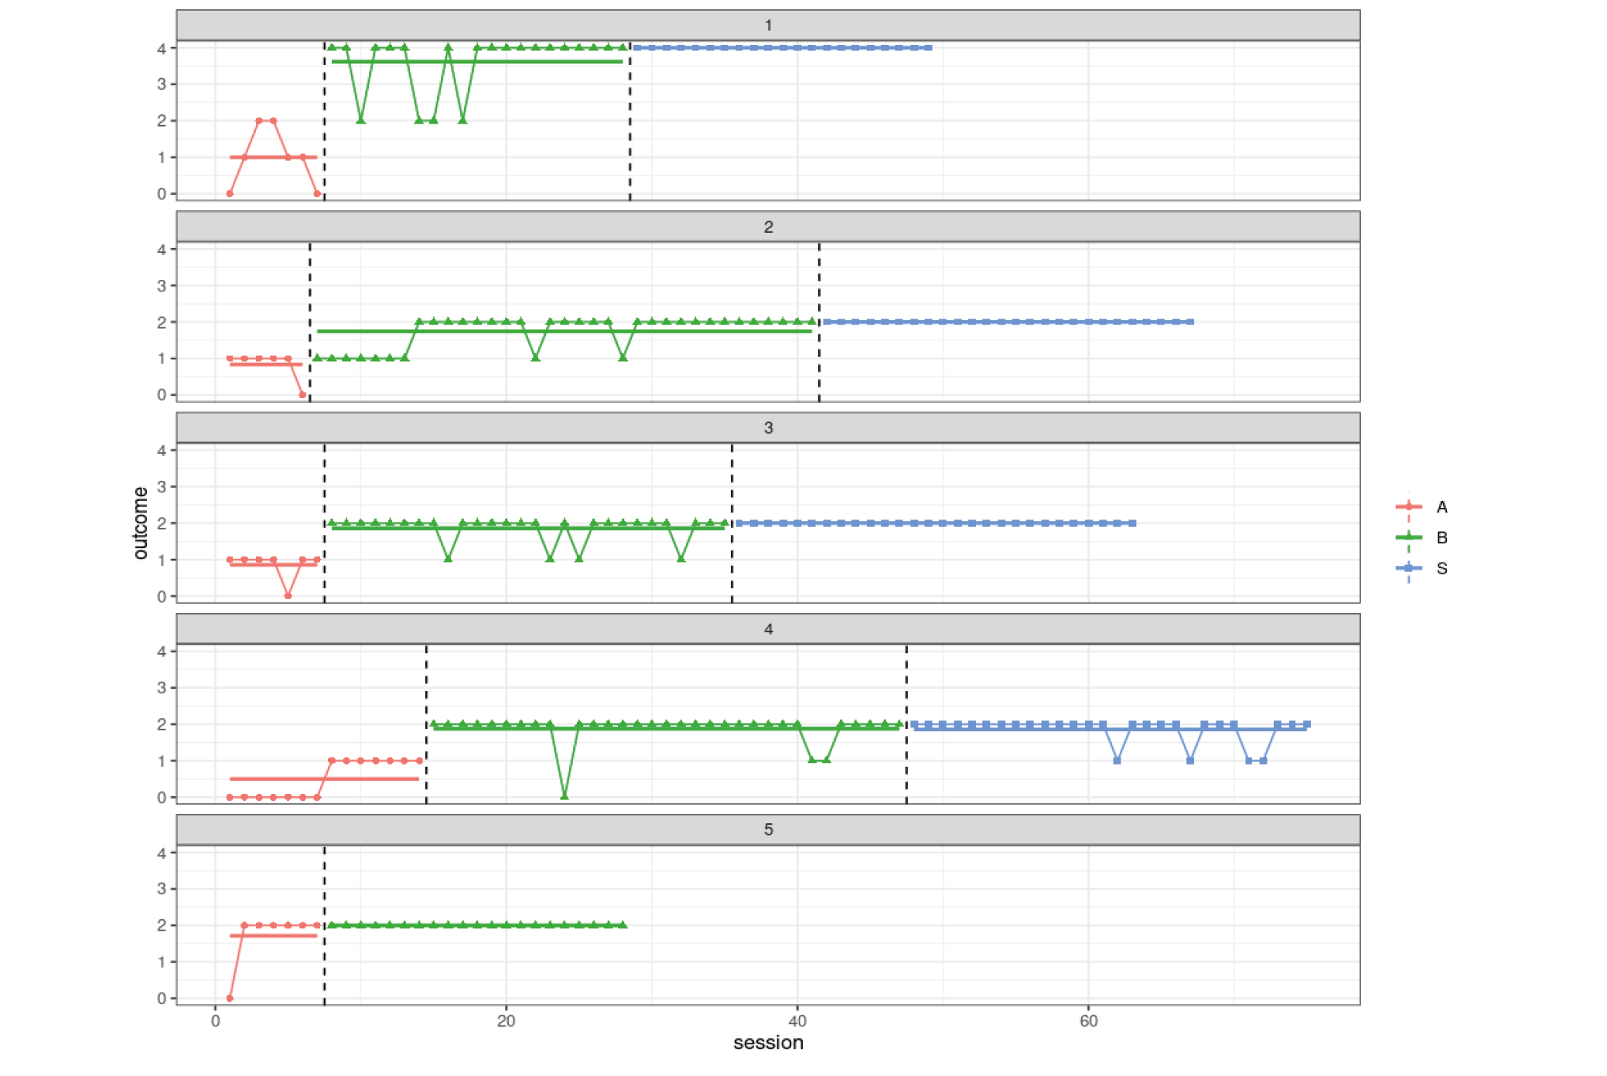Click the last blue square in panel 2
The height and width of the screenshot is (1076, 1607).
pyautogui.click(x=1190, y=322)
